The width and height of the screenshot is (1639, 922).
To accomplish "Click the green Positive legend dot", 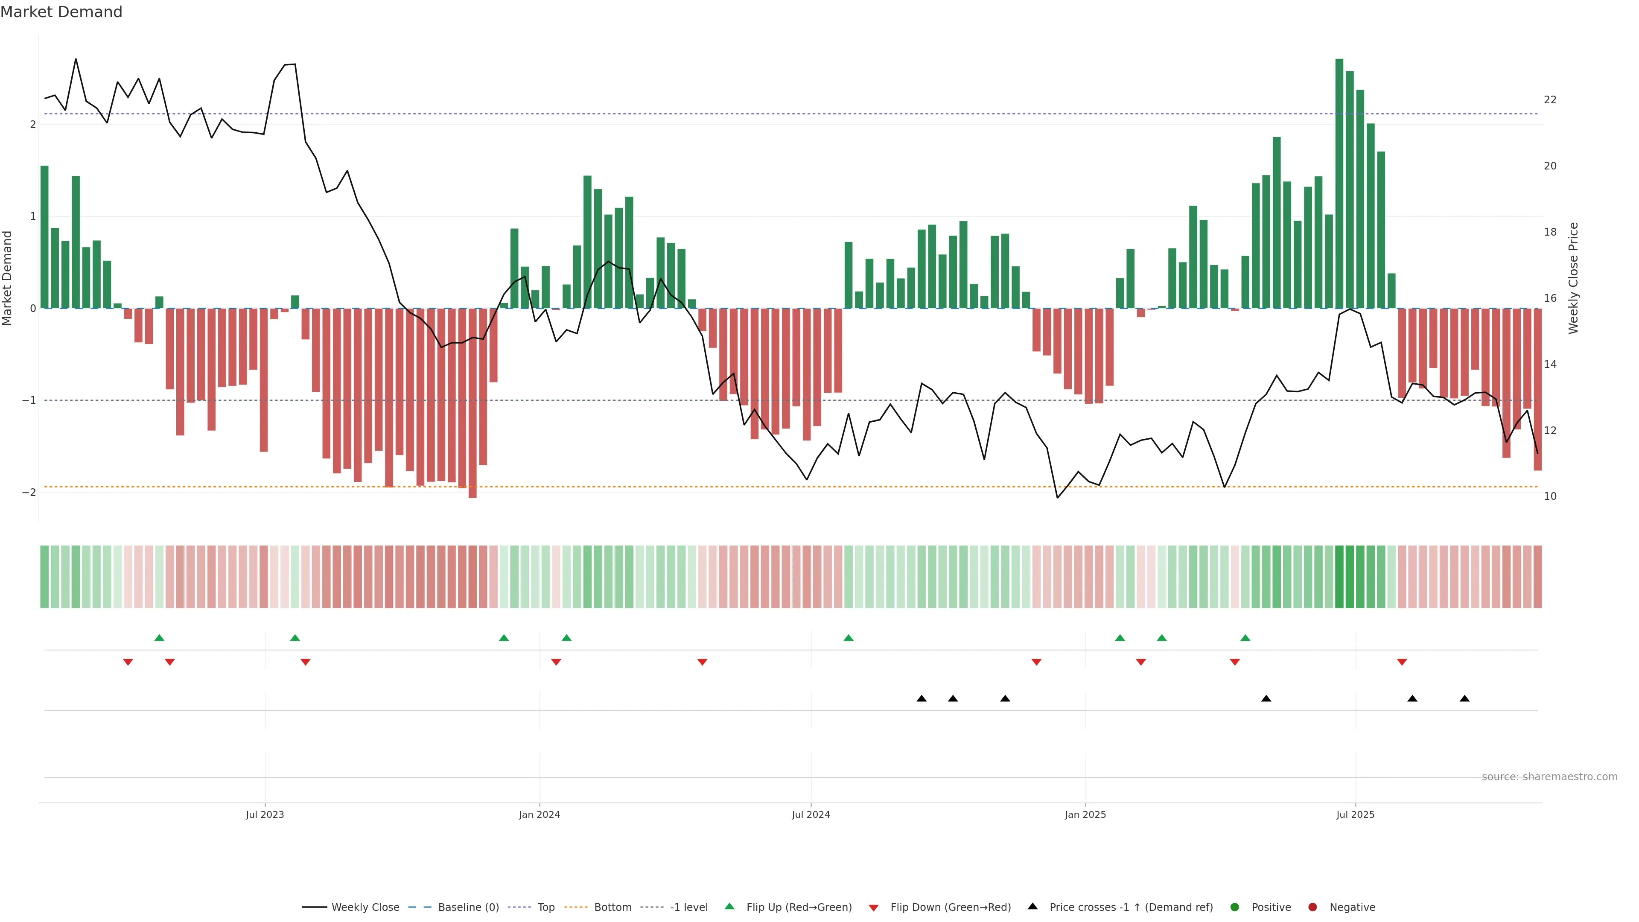I will (1235, 907).
